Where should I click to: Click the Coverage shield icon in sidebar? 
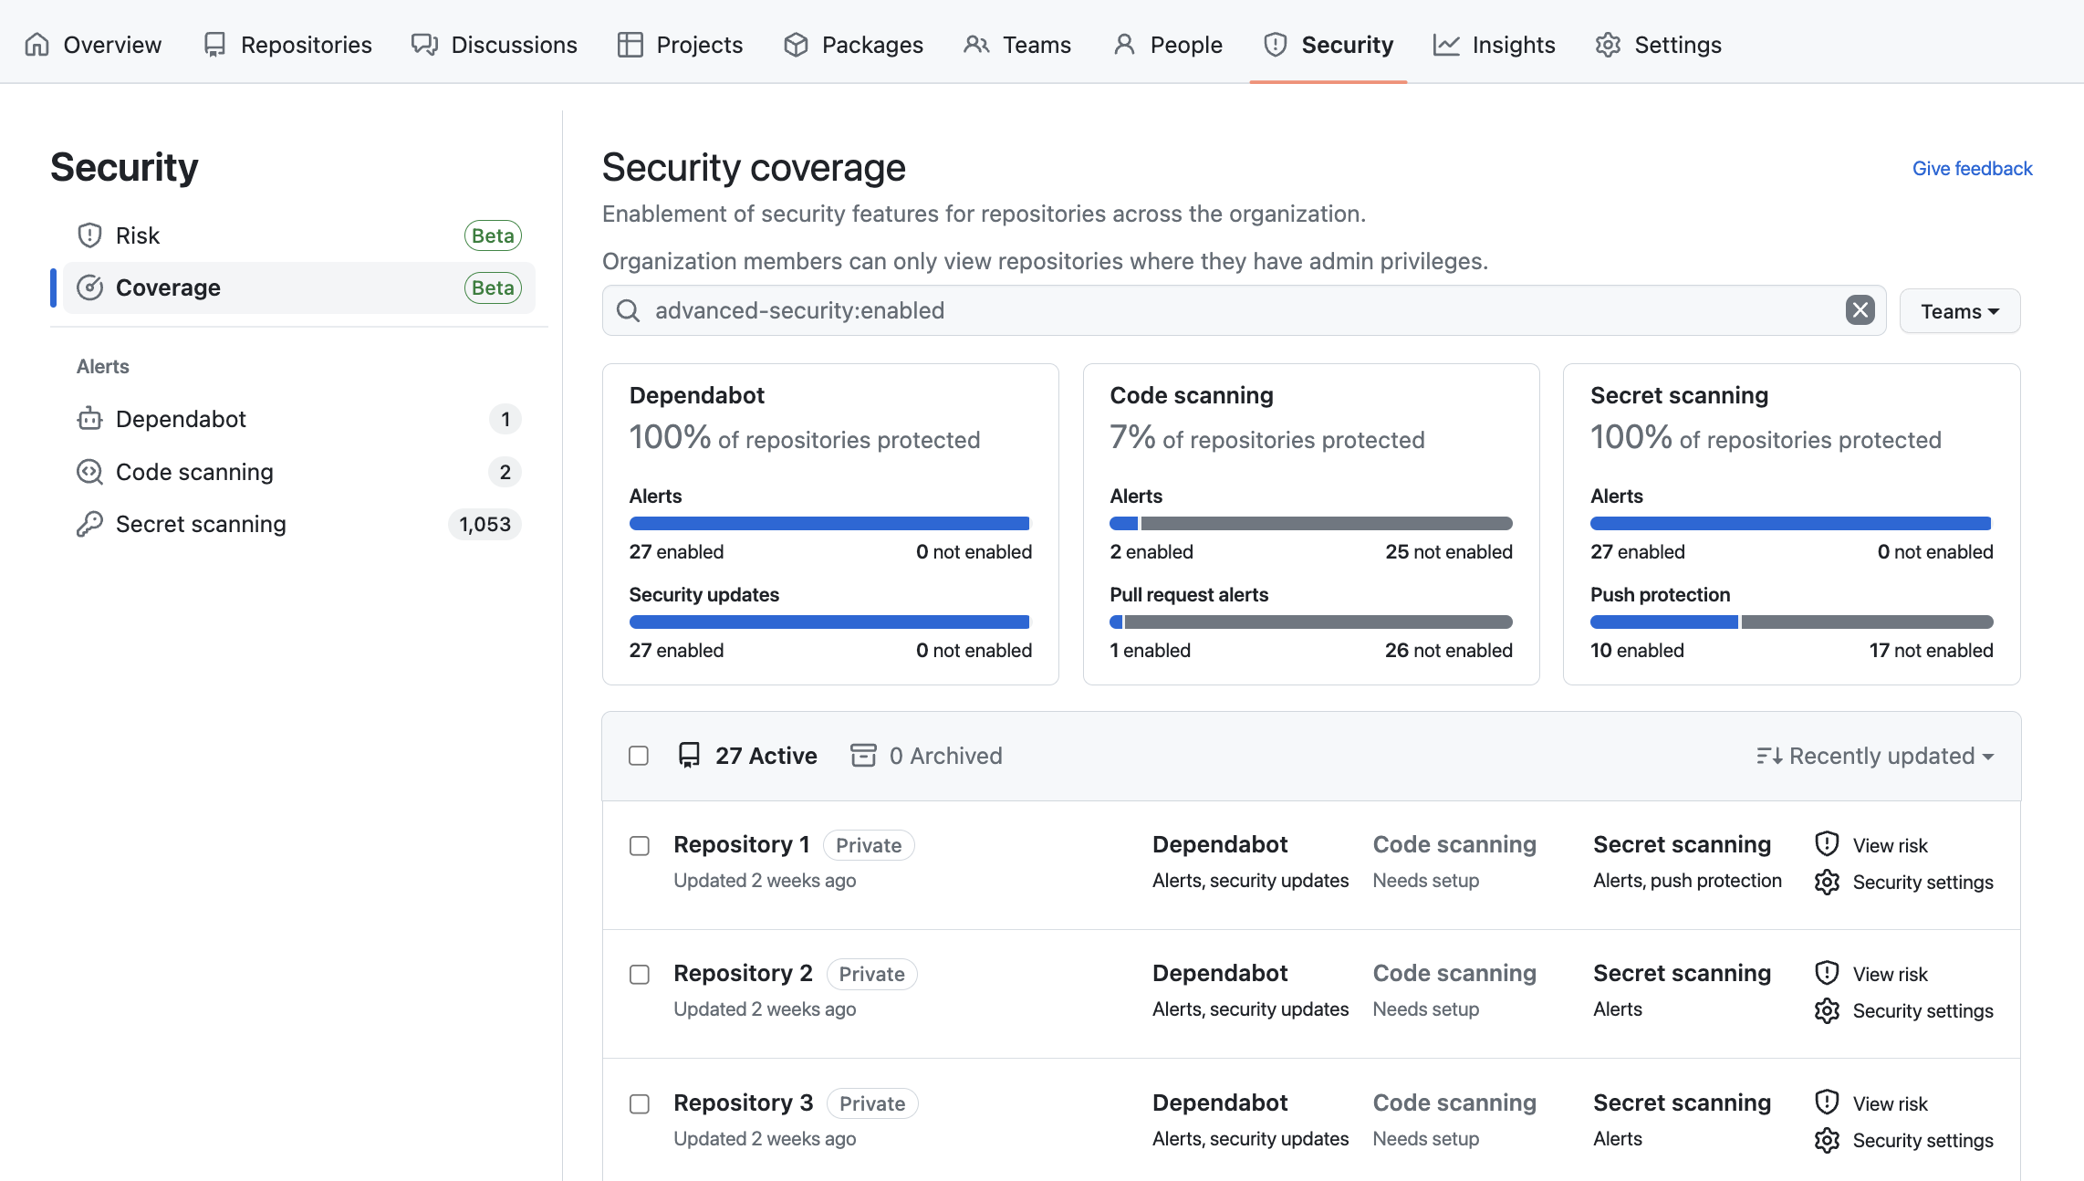[x=89, y=287]
